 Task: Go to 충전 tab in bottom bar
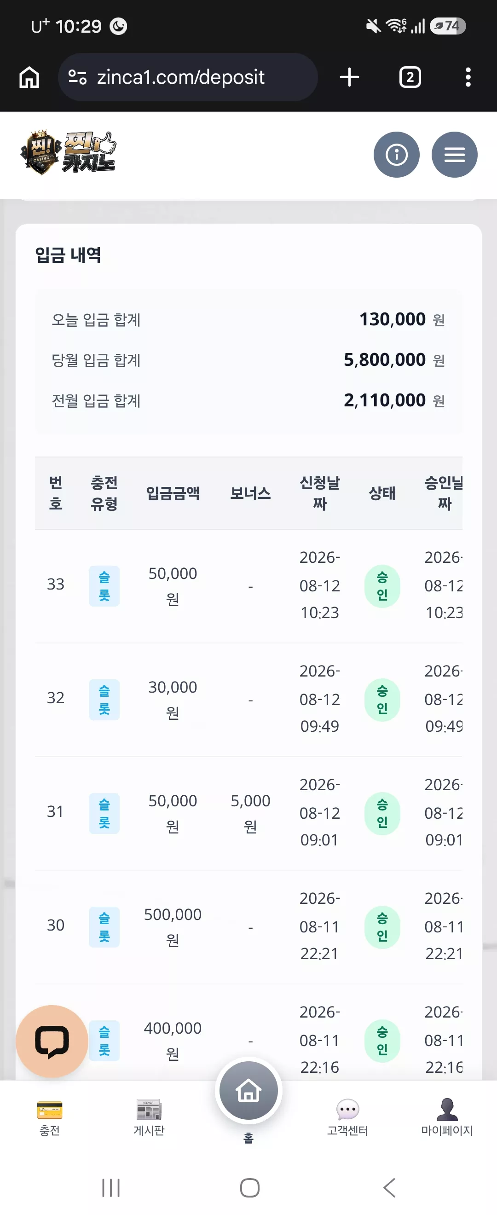point(50,1117)
